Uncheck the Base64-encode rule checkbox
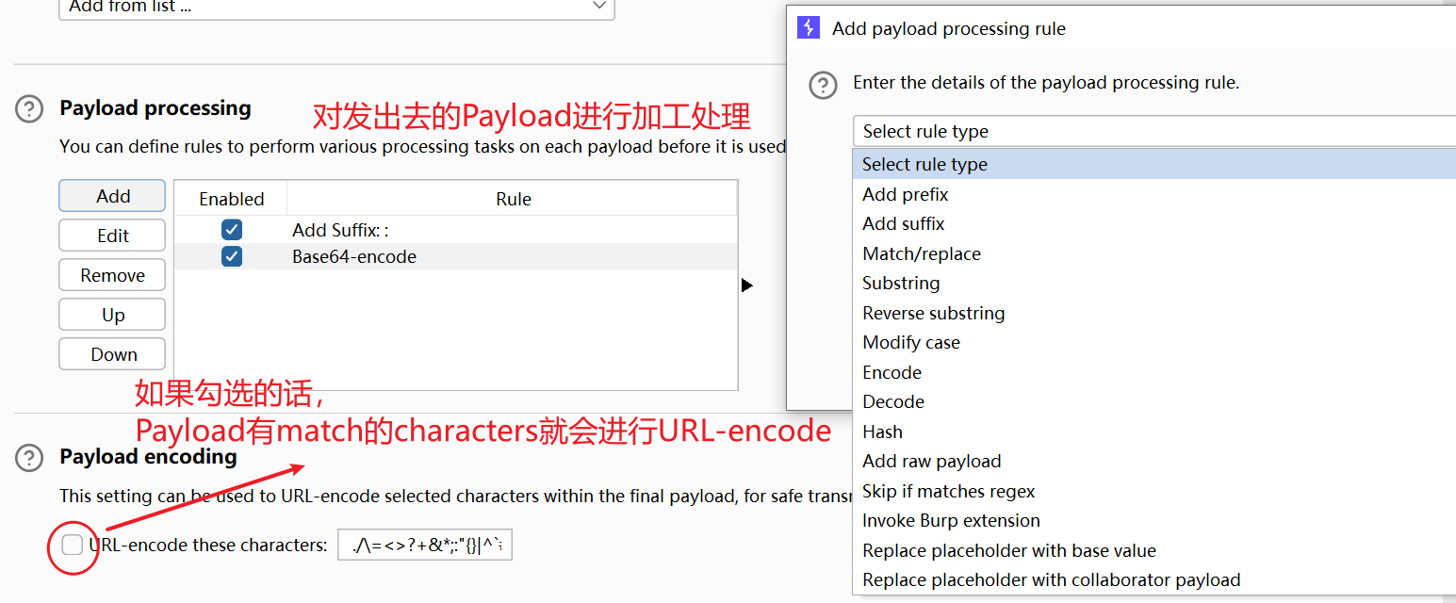The width and height of the screenshot is (1456, 603). click(x=232, y=256)
